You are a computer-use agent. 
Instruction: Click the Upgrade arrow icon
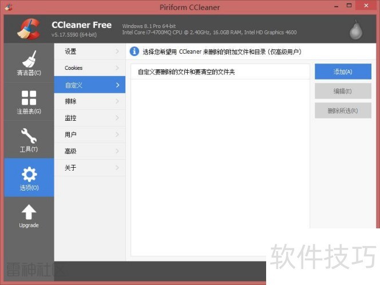coord(29,212)
